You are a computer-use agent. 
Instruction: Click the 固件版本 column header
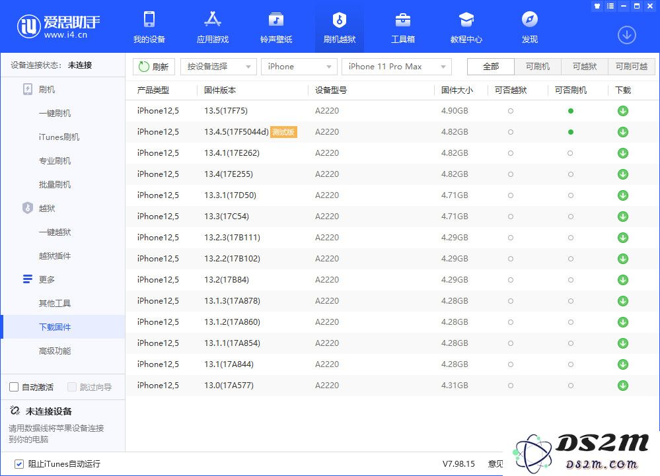220,90
